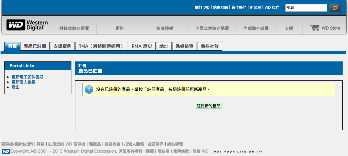
Task: Open the 新聞室 link
Action: click(x=255, y=8)
